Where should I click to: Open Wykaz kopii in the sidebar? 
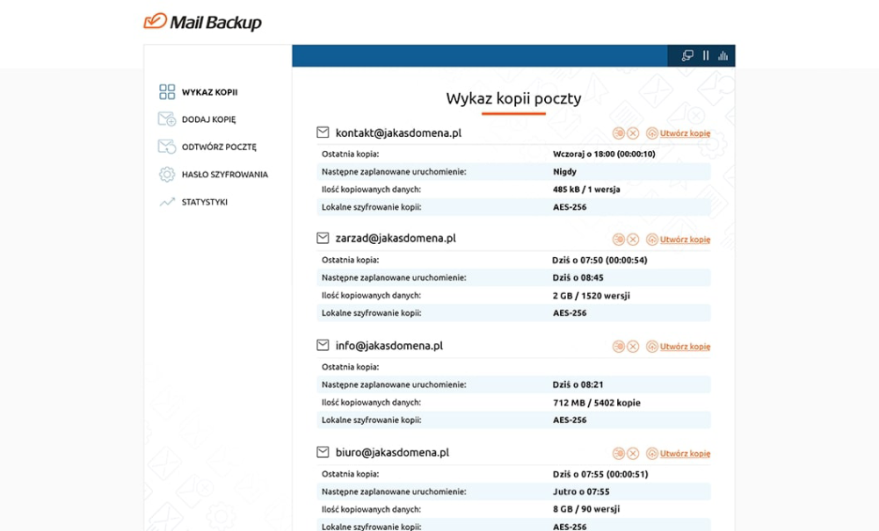(199, 92)
